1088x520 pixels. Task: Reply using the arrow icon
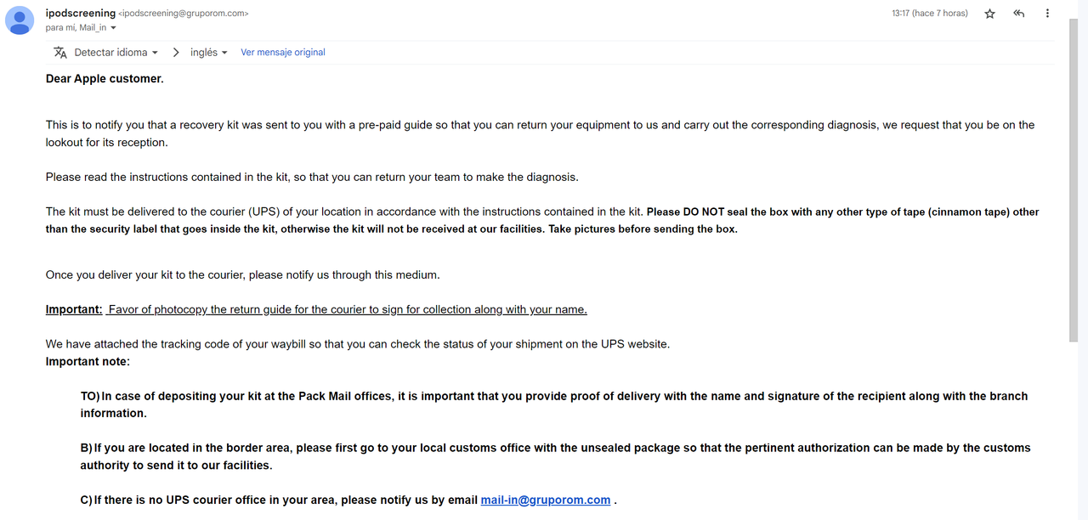coord(1018,14)
